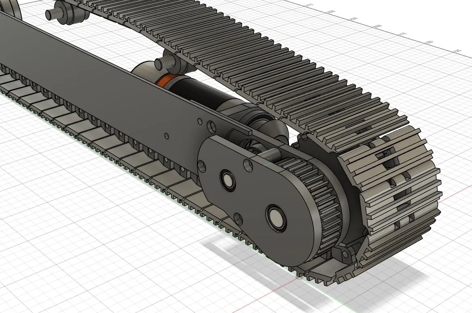Select the largest round hole in the side rail
The width and height of the screenshot is (472, 313).
211,126
